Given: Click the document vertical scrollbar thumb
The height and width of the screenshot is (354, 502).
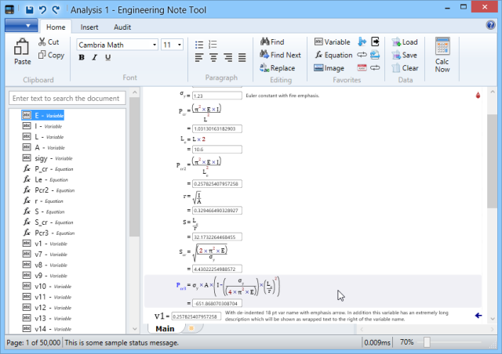Looking at the screenshot, I should [492, 161].
